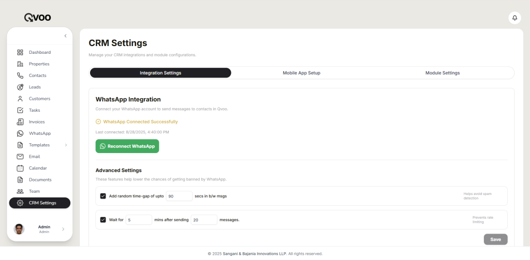Click the Advanced Settings heading
Viewport: 530px width, 260px height.
tap(119, 170)
